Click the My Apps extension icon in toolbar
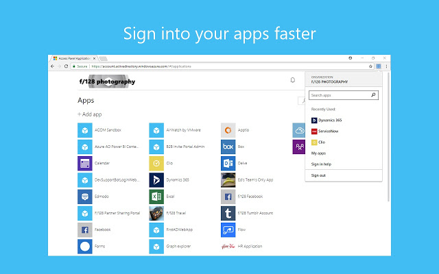 point(379,66)
